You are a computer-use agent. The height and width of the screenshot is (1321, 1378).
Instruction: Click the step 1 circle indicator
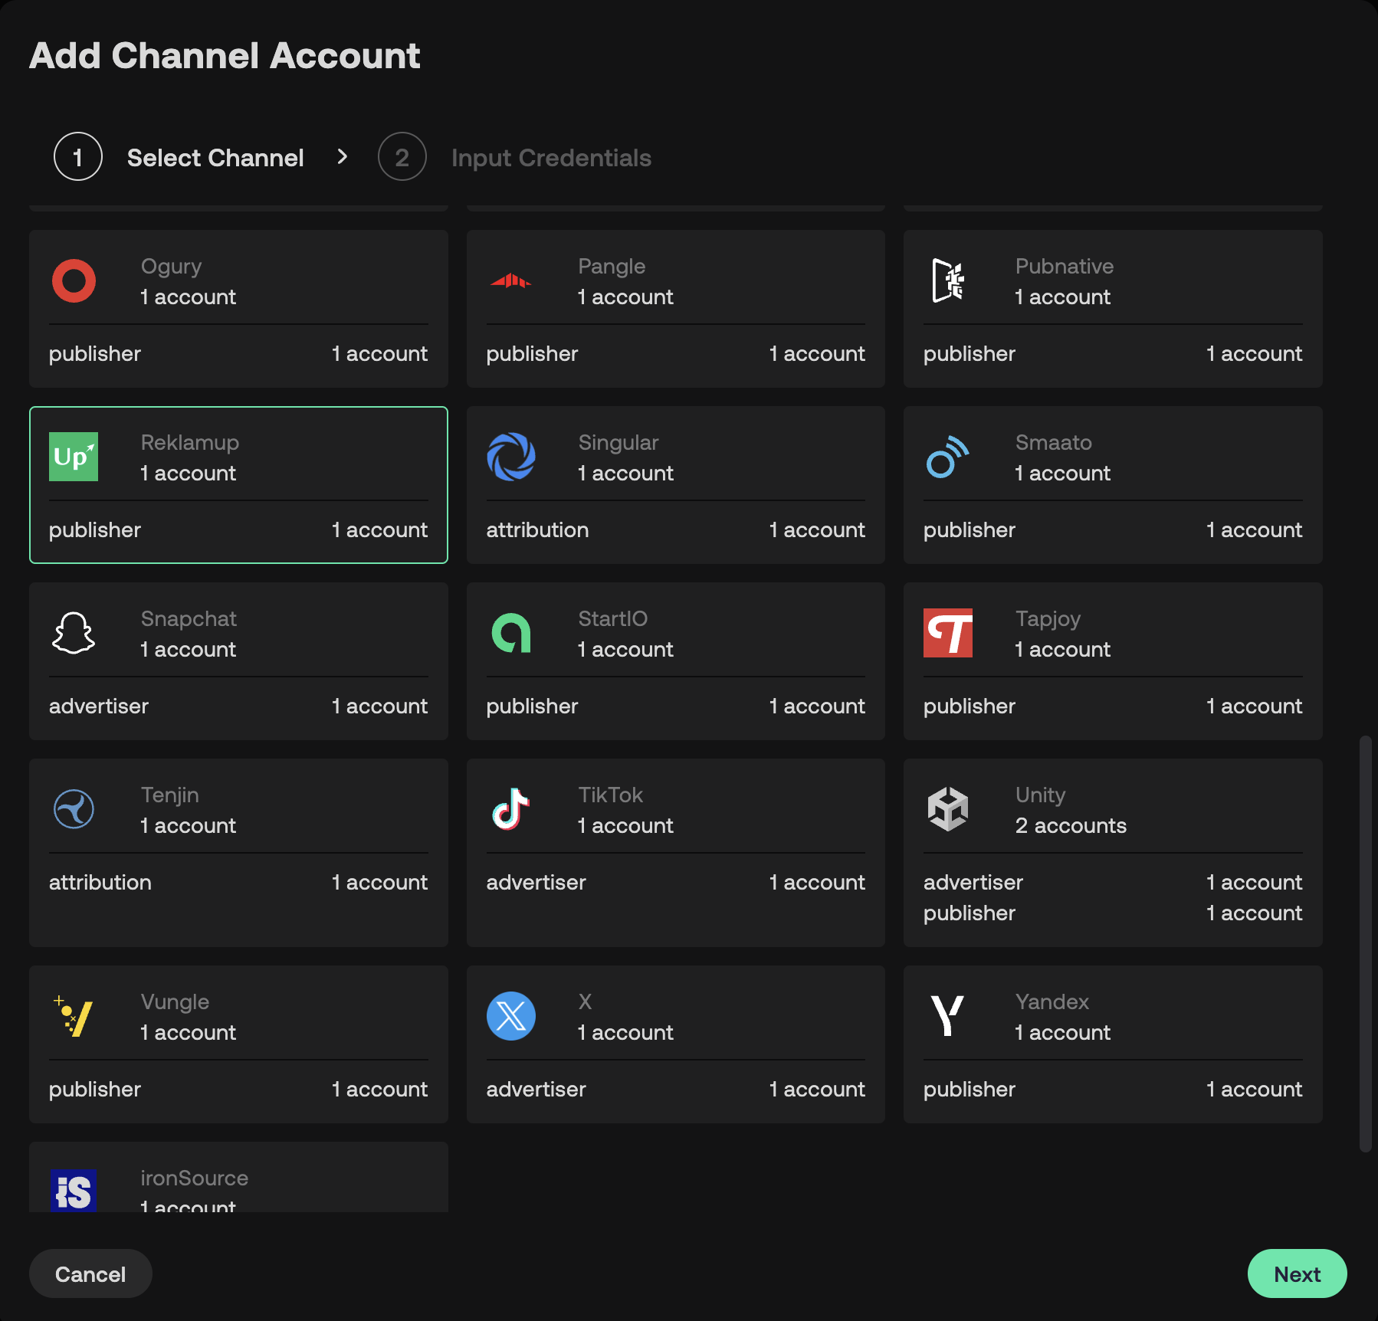coord(78,156)
